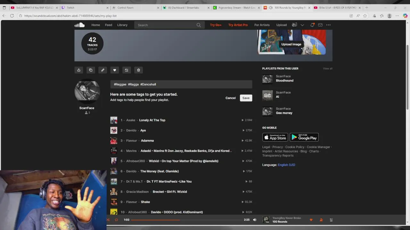Seek using the player progress bar
410x230 pixels.
tap(187, 220)
